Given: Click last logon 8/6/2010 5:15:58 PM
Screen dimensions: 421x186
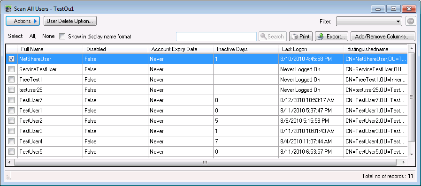Looking at the screenshot, I should [311, 121].
